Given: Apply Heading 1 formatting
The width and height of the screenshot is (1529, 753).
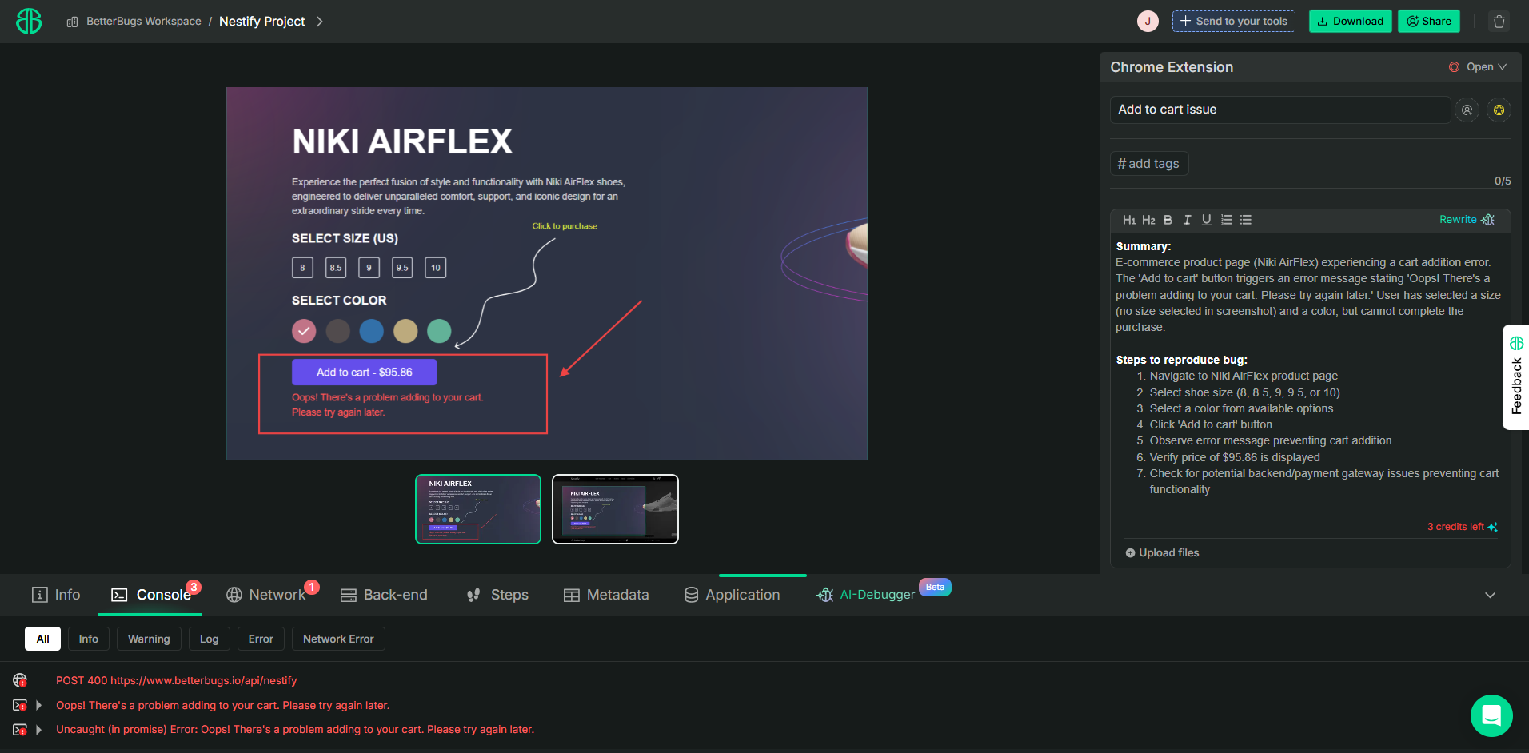Looking at the screenshot, I should tap(1129, 220).
